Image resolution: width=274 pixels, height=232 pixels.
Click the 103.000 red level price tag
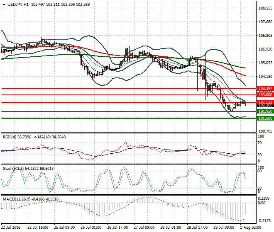coord(265,95)
